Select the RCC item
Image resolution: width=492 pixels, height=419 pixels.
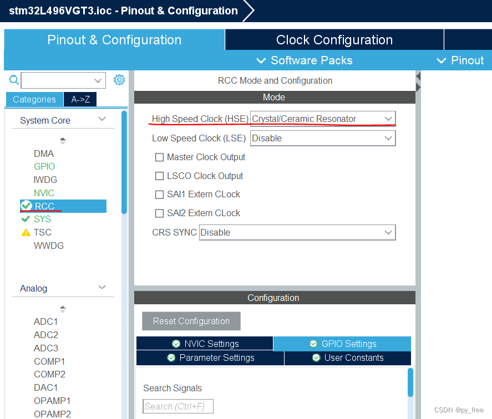[x=63, y=206]
